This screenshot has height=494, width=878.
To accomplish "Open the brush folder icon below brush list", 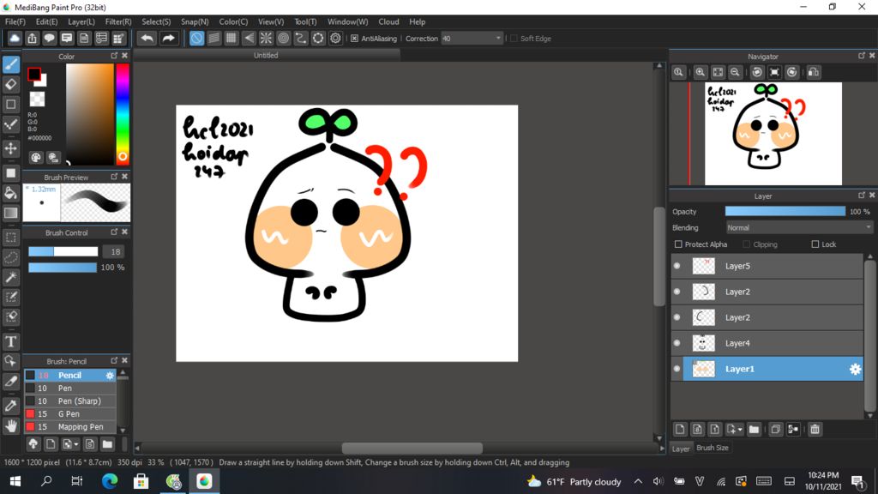I will click(x=107, y=445).
